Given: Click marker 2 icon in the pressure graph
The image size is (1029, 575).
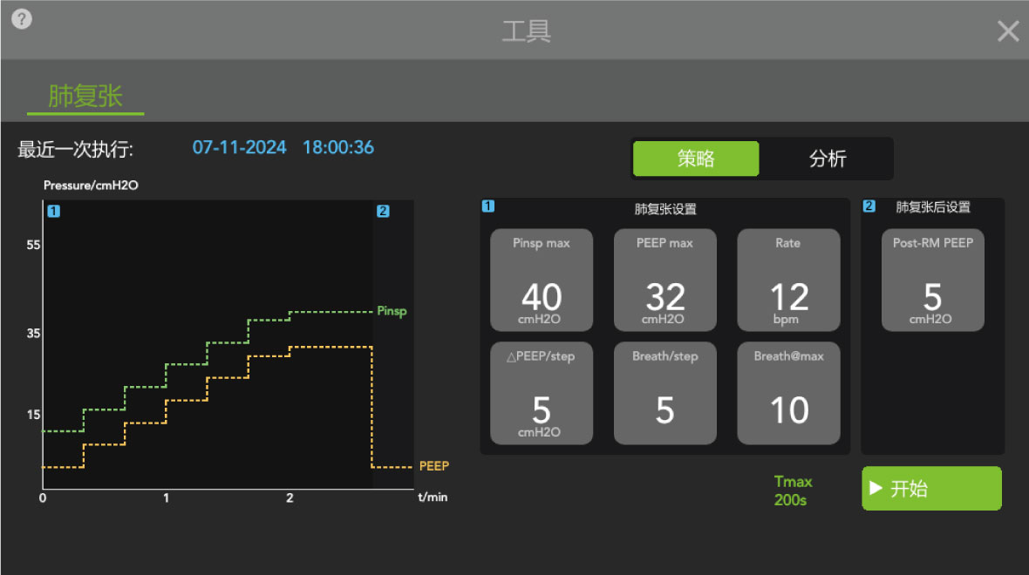Looking at the screenshot, I should click(x=383, y=211).
